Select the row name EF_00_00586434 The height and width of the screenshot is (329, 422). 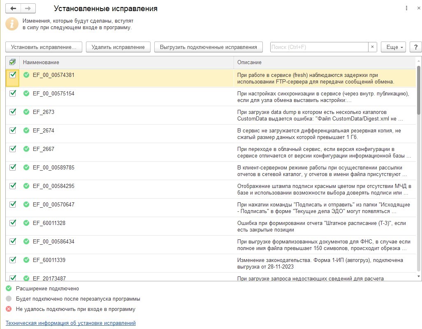point(53,242)
